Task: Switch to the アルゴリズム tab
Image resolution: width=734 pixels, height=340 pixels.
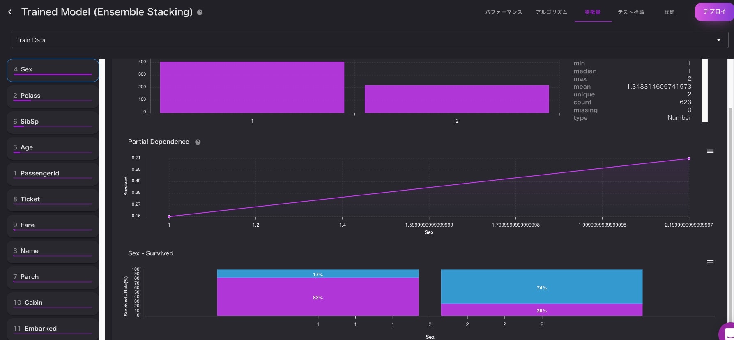Action: 551,12
